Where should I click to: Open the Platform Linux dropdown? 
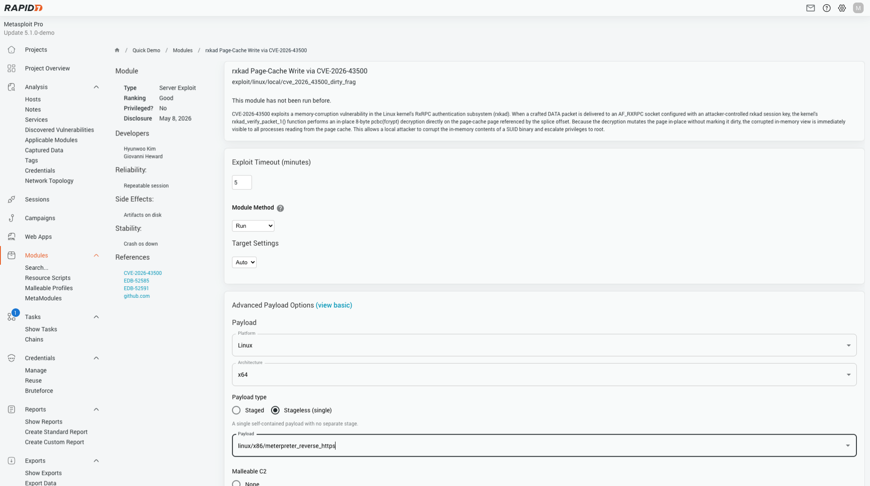(x=544, y=345)
